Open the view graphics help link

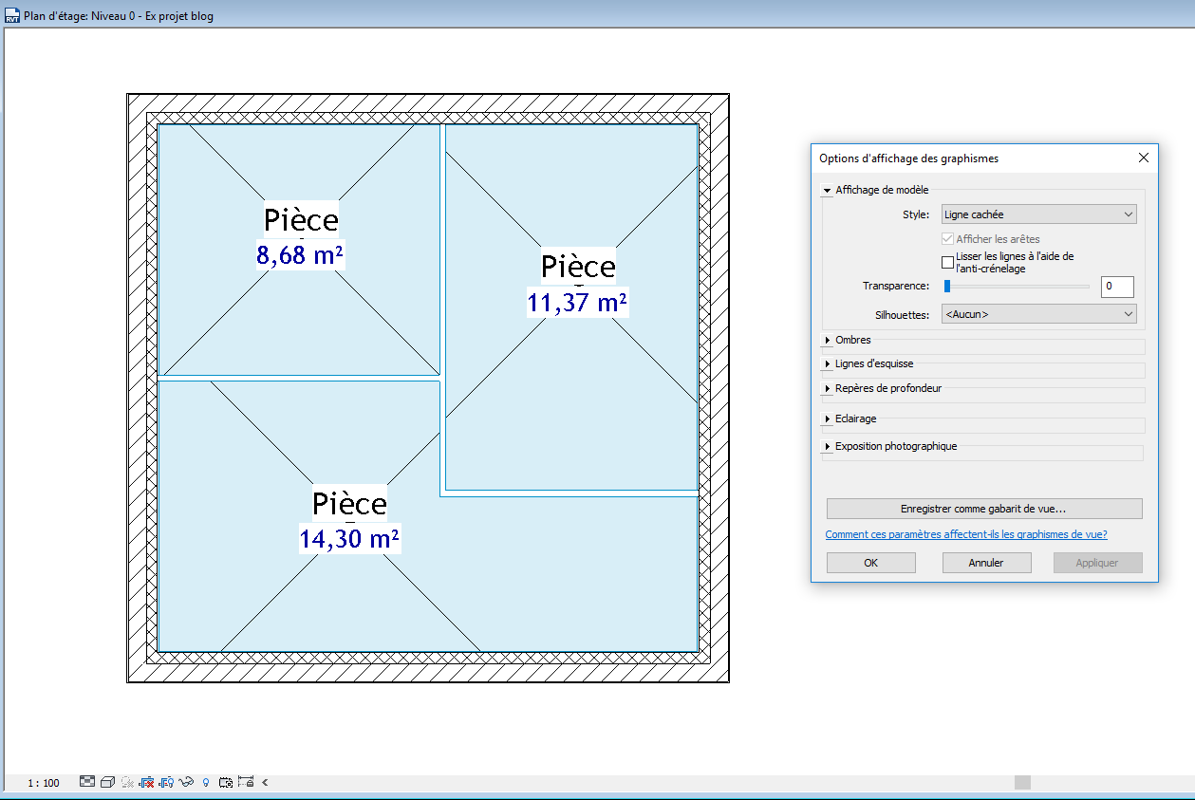pyautogui.click(x=965, y=533)
